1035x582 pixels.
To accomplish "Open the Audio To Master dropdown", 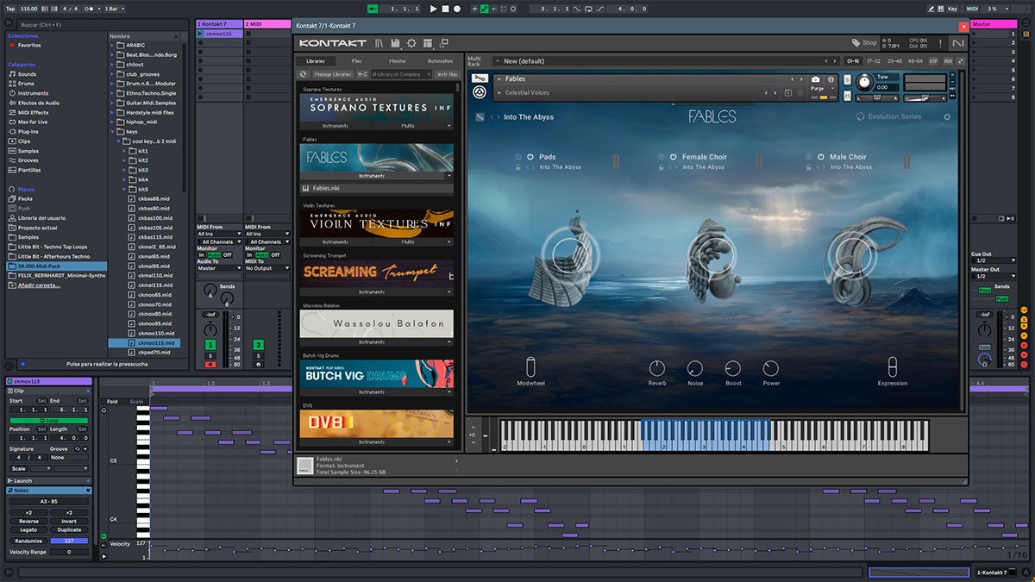I will (219, 268).
